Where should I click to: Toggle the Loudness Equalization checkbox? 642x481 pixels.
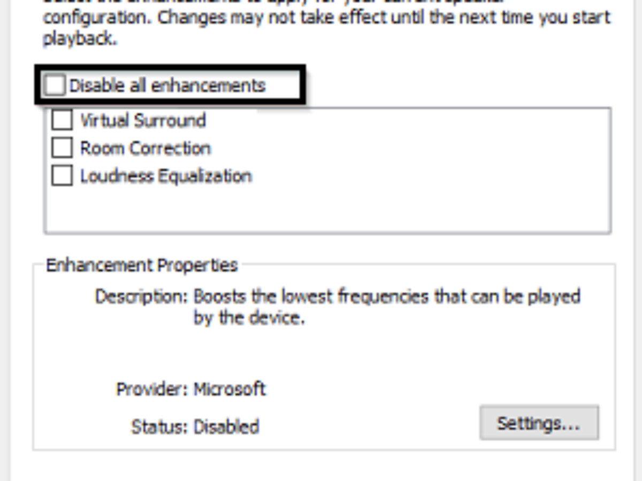[x=62, y=176]
